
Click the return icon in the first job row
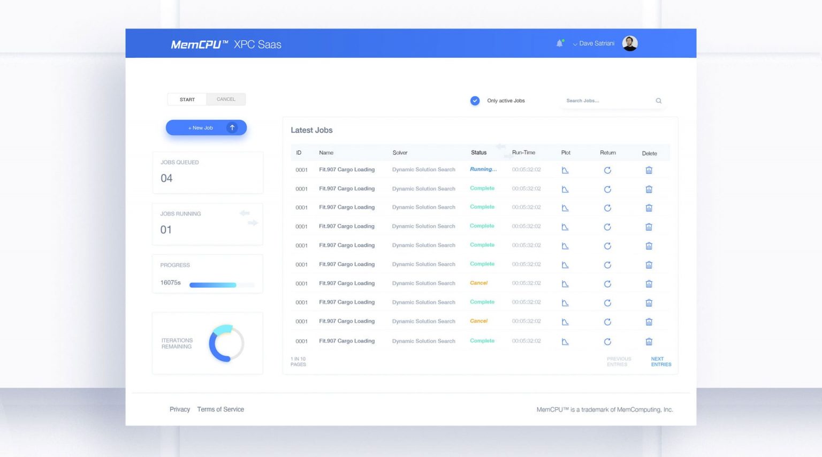pos(607,170)
